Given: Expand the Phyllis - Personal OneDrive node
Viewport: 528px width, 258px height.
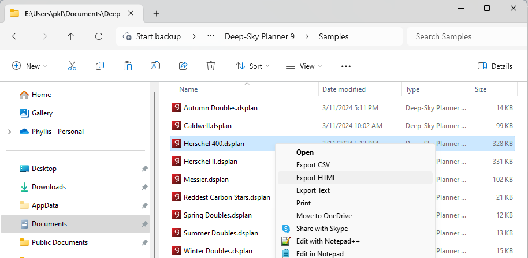Looking at the screenshot, I should tap(9, 132).
